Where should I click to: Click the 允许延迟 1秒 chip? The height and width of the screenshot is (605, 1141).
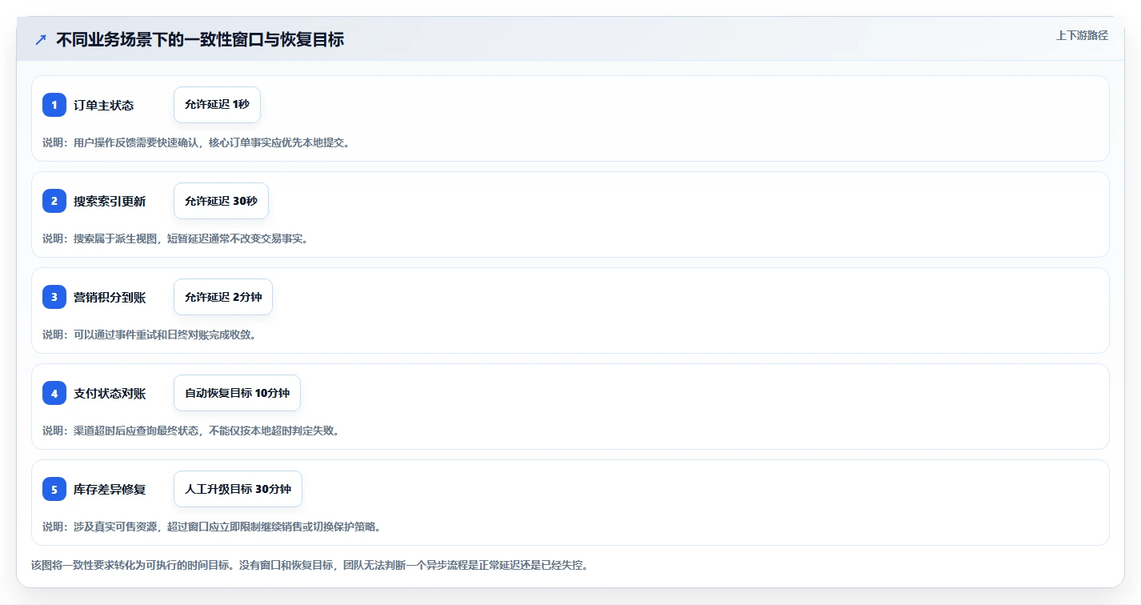tap(217, 105)
